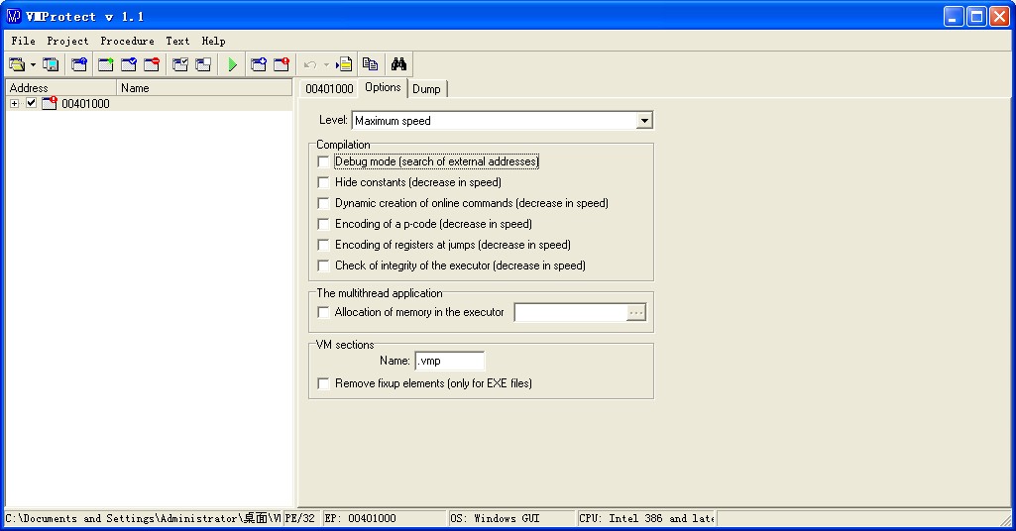Select the Options tab
The image size is (1016, 531).
tap(383, 87)
